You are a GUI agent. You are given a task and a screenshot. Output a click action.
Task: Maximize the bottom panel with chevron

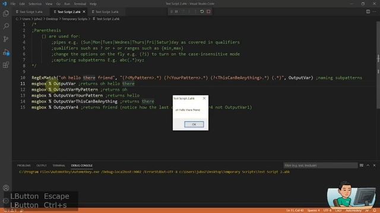pyautogui.click(x=368, y=166)
